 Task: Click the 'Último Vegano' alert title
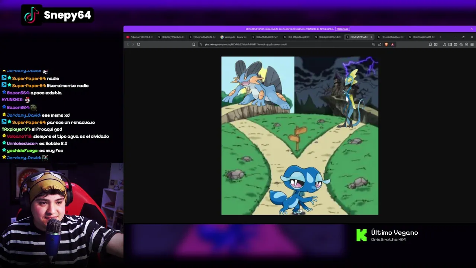point(395,233)
